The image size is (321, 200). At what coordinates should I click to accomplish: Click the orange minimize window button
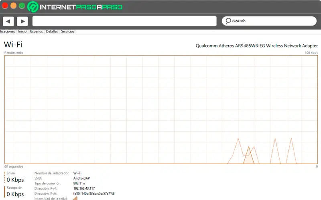tap(13, 6)
